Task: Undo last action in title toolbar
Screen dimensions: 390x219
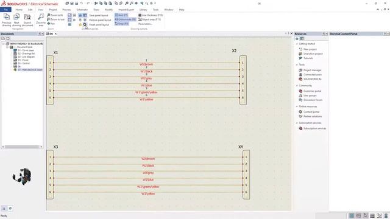Action: (x=81, y=3)
